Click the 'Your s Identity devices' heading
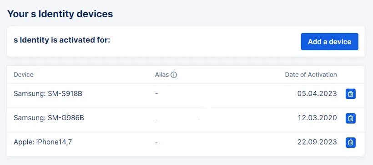The image size is (373, 165). 60,14
